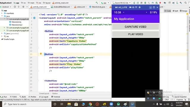Viewport: 190px width, 107px height.
Task: Open the Profiler tool window
Action: pyautogui.click(x=32, y=97)
